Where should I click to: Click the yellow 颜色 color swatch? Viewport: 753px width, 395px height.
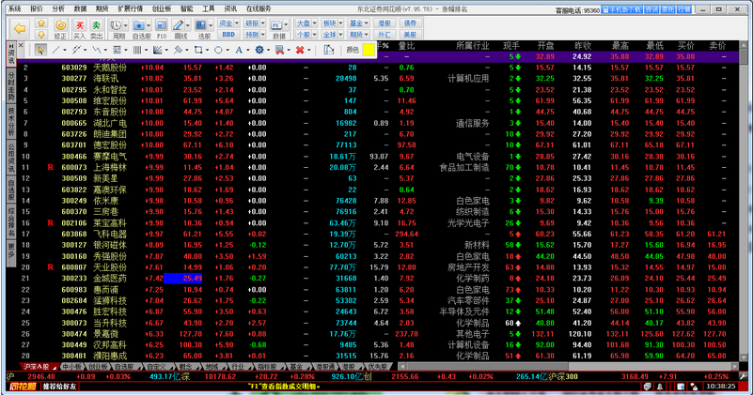click(x=369, y=50)
